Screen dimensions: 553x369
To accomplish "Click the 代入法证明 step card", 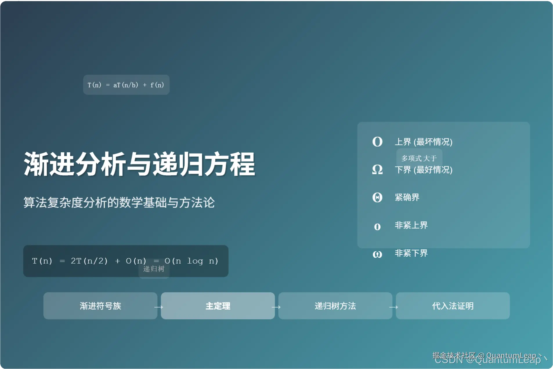I will click(452, 306).
